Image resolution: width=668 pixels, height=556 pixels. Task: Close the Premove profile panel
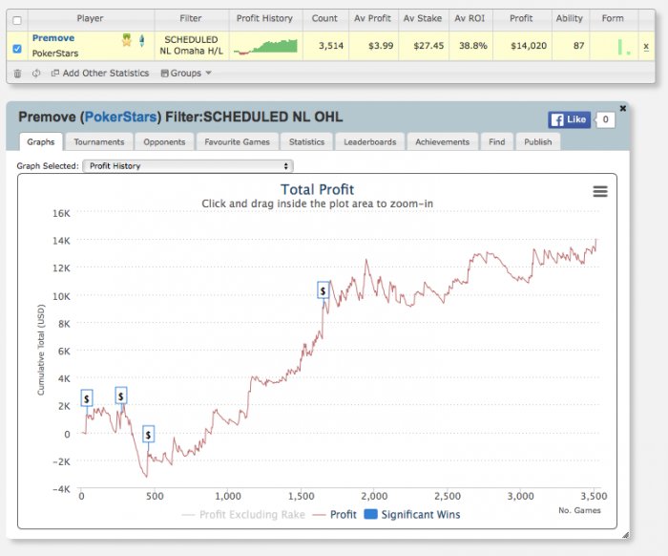click(x=623, y=108)
